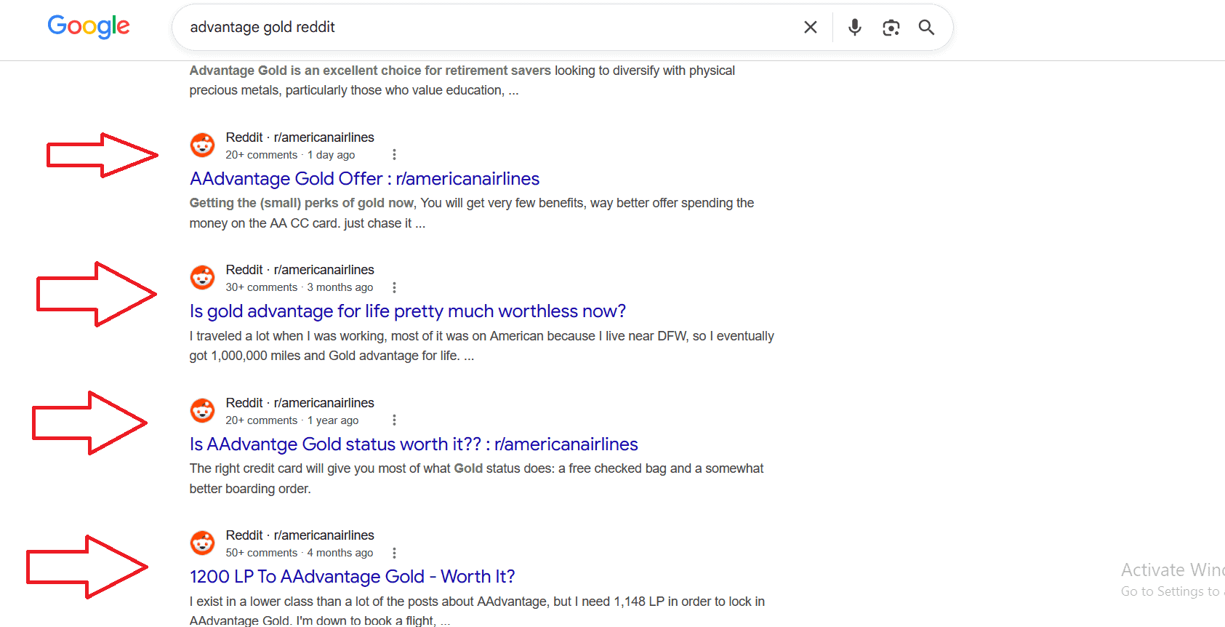
Task: Click the magnifying glass search button
Action: coord(926,27)
